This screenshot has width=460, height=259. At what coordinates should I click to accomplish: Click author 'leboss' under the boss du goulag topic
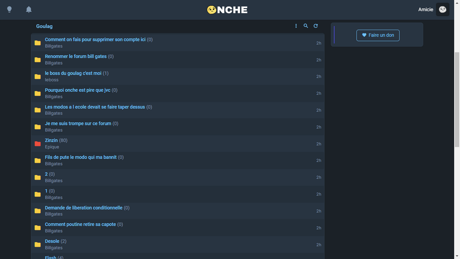click(x=52, y=80)
